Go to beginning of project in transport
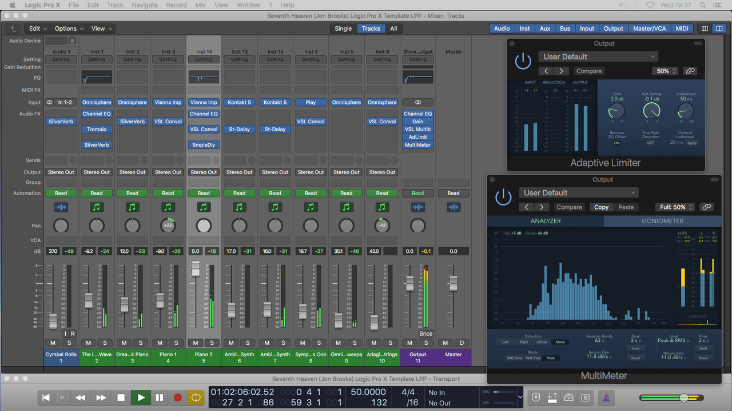This screenshot has width=732, height=411. (x=46, y=397)
